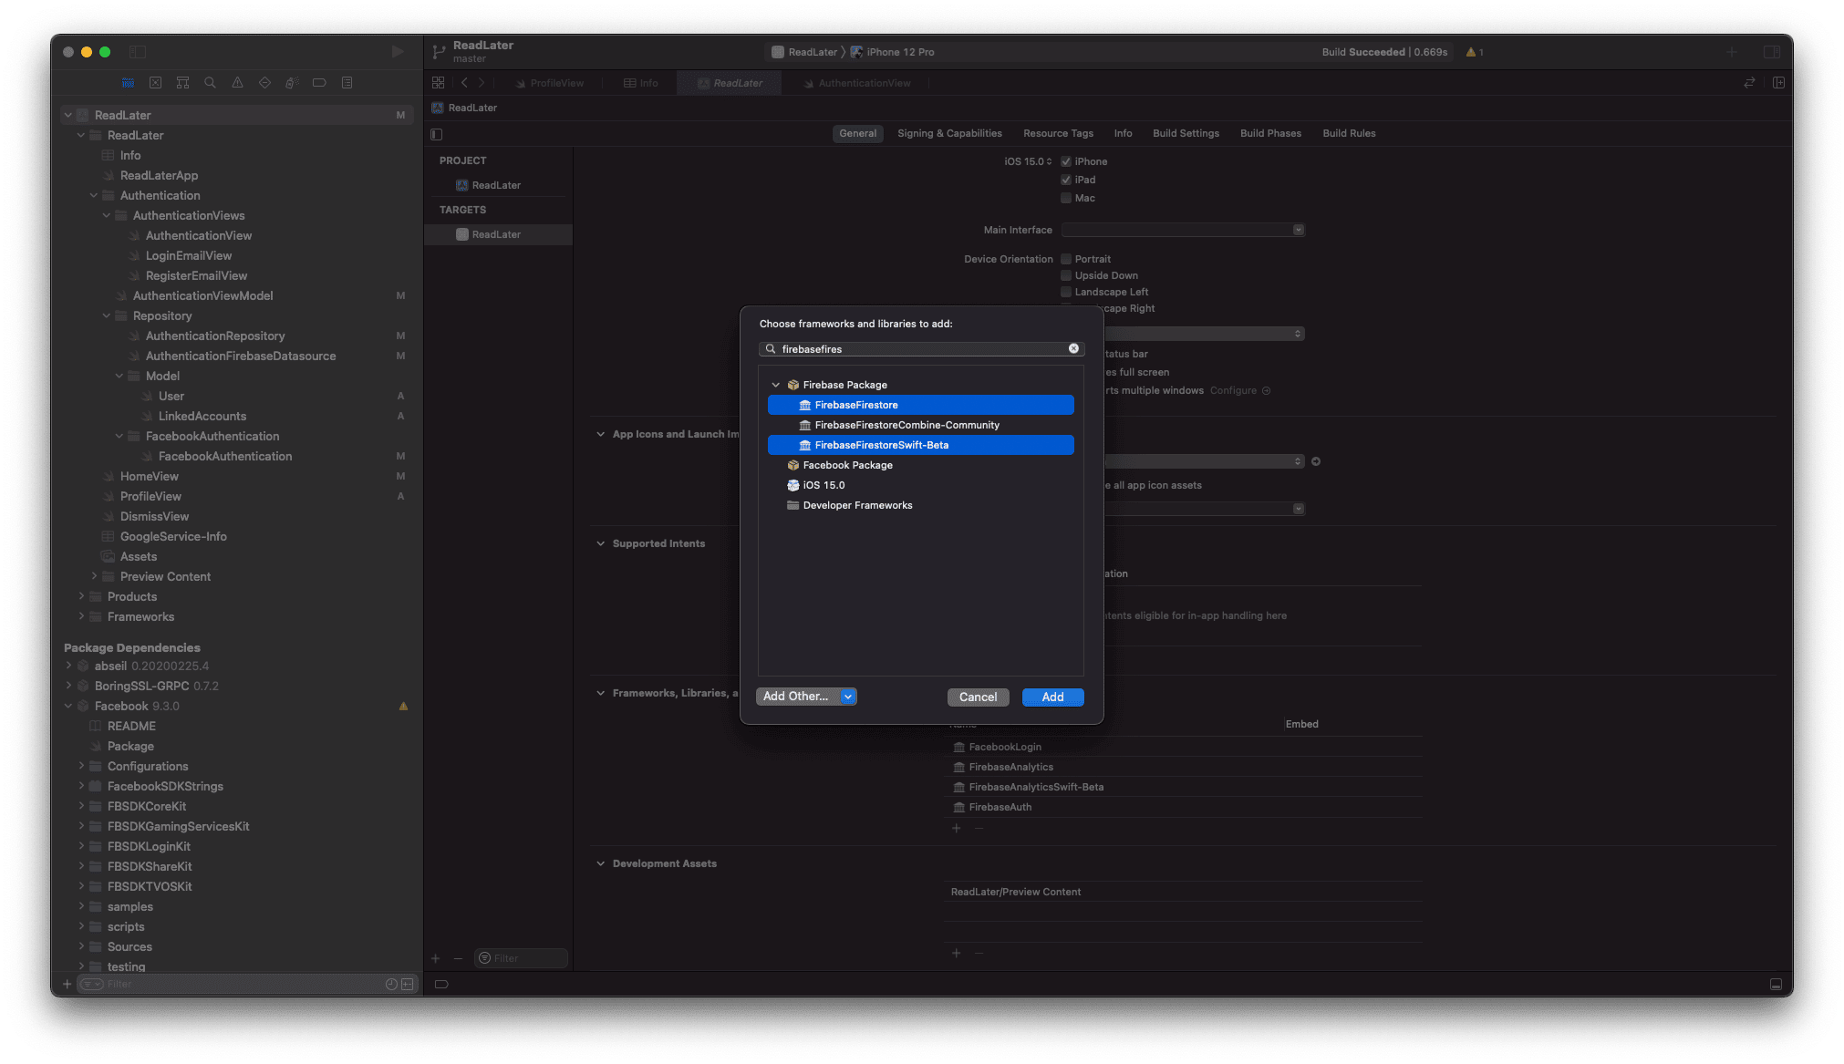Open the Add Other dropdown arrow
The width and height of the screenshot is (1844, 1064).
pyautogui.click(x=848, y=697)
